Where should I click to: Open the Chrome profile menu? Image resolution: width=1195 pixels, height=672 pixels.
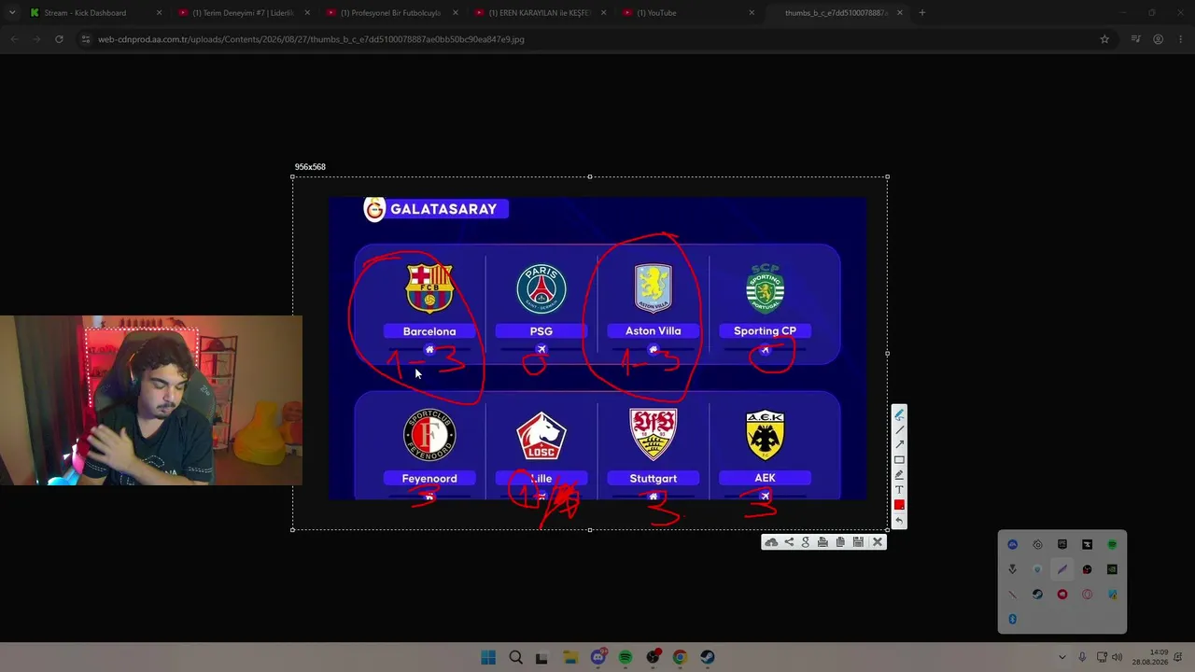tap(1158, 39)
